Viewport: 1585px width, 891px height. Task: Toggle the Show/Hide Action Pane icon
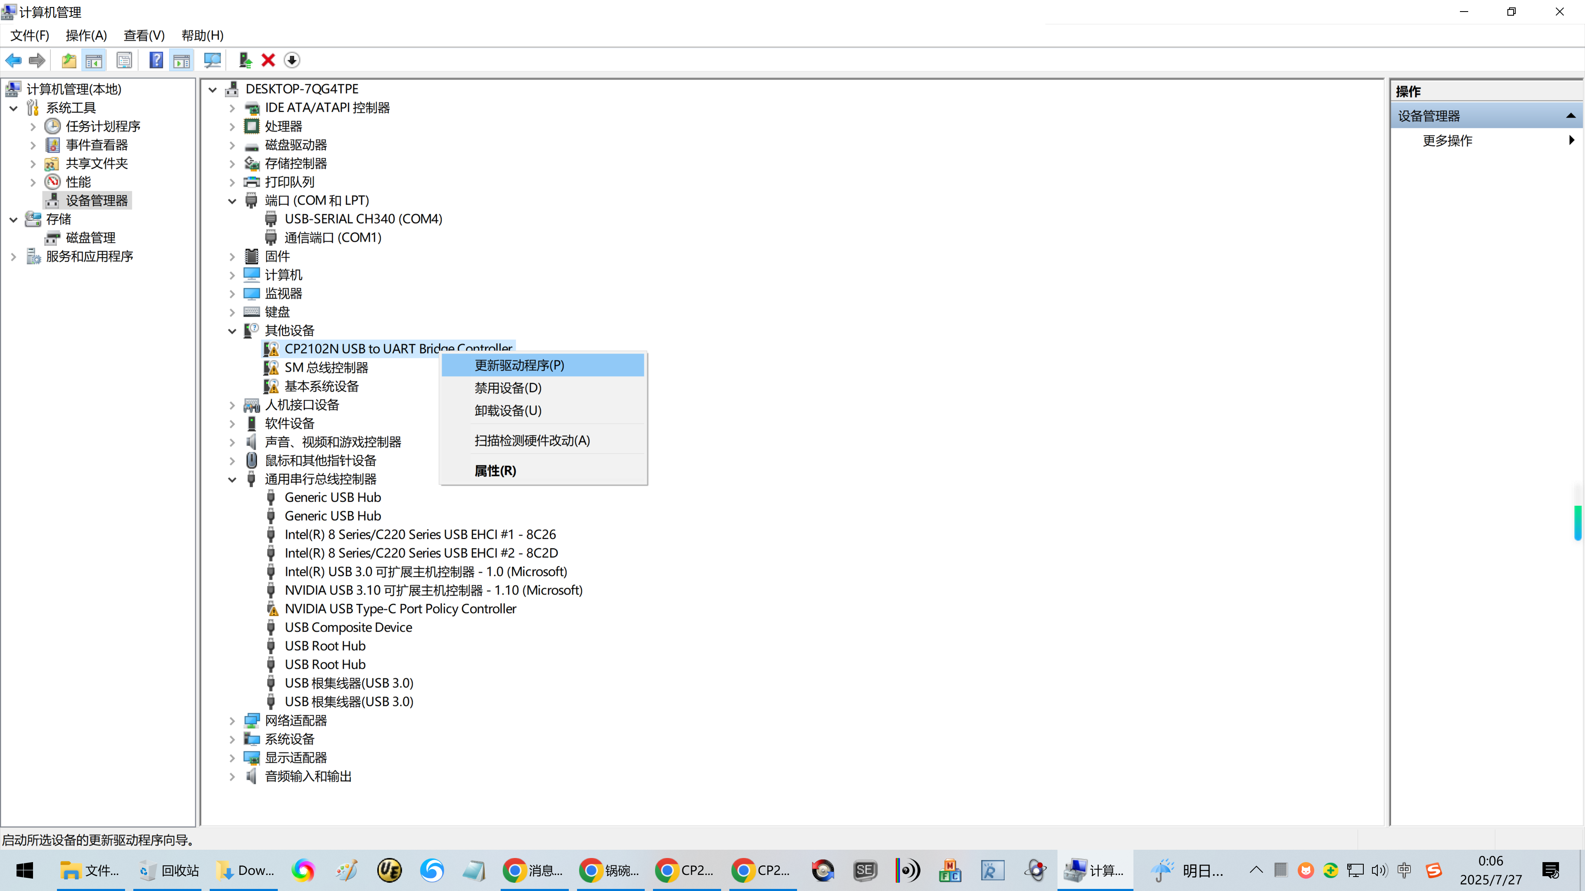click(x=182, y=60)
